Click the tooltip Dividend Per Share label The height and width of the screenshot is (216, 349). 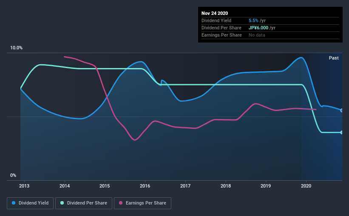click(221, 28)
